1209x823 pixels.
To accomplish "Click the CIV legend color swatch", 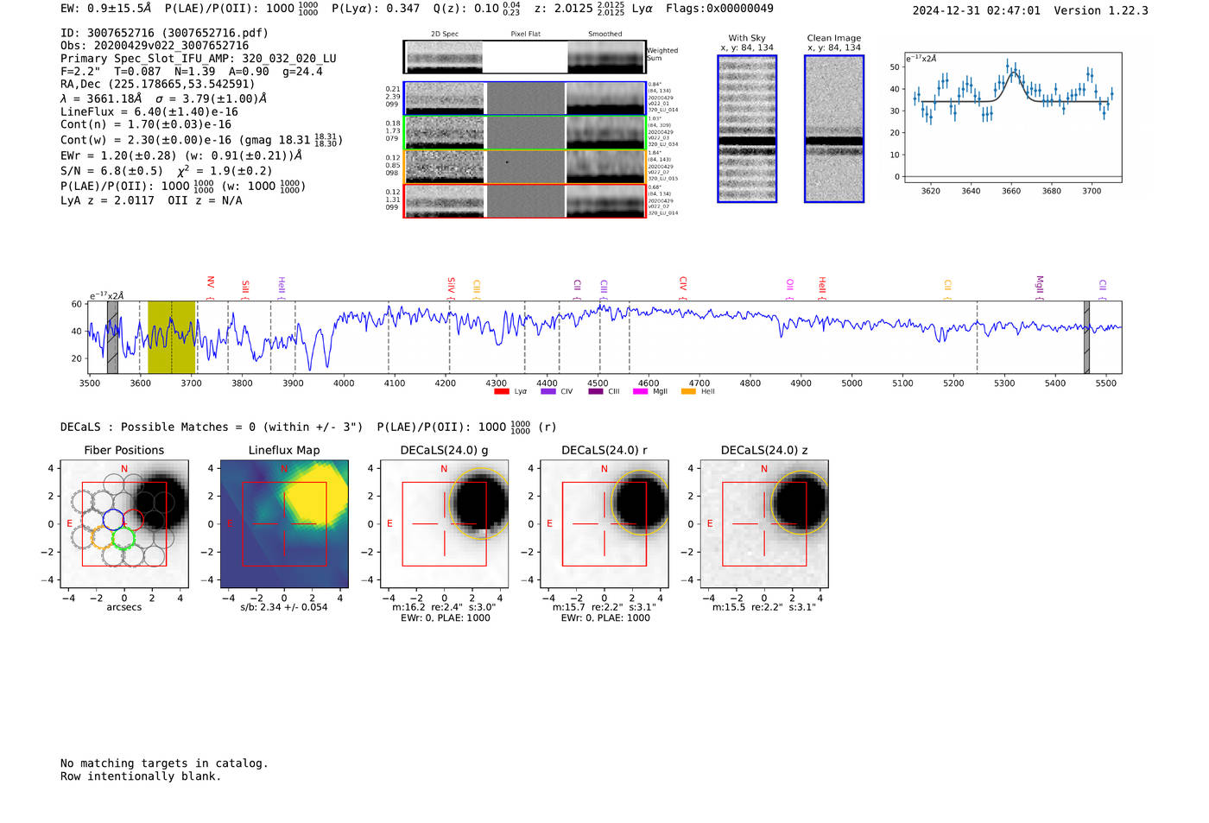I will pyautogui.click(x=548, y=391).
